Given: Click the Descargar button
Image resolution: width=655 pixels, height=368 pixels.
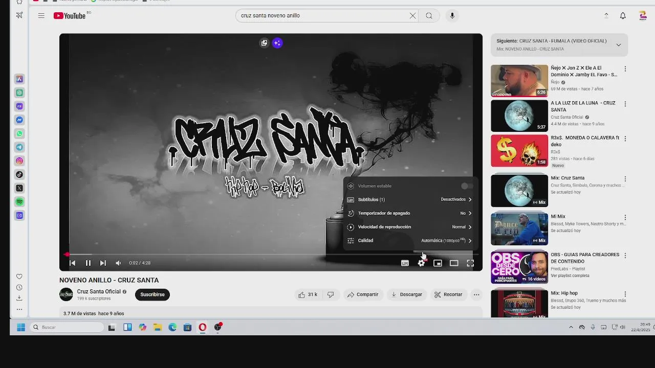Looking at the screenshot, I should pyautogui.click(x=407, y=294).
